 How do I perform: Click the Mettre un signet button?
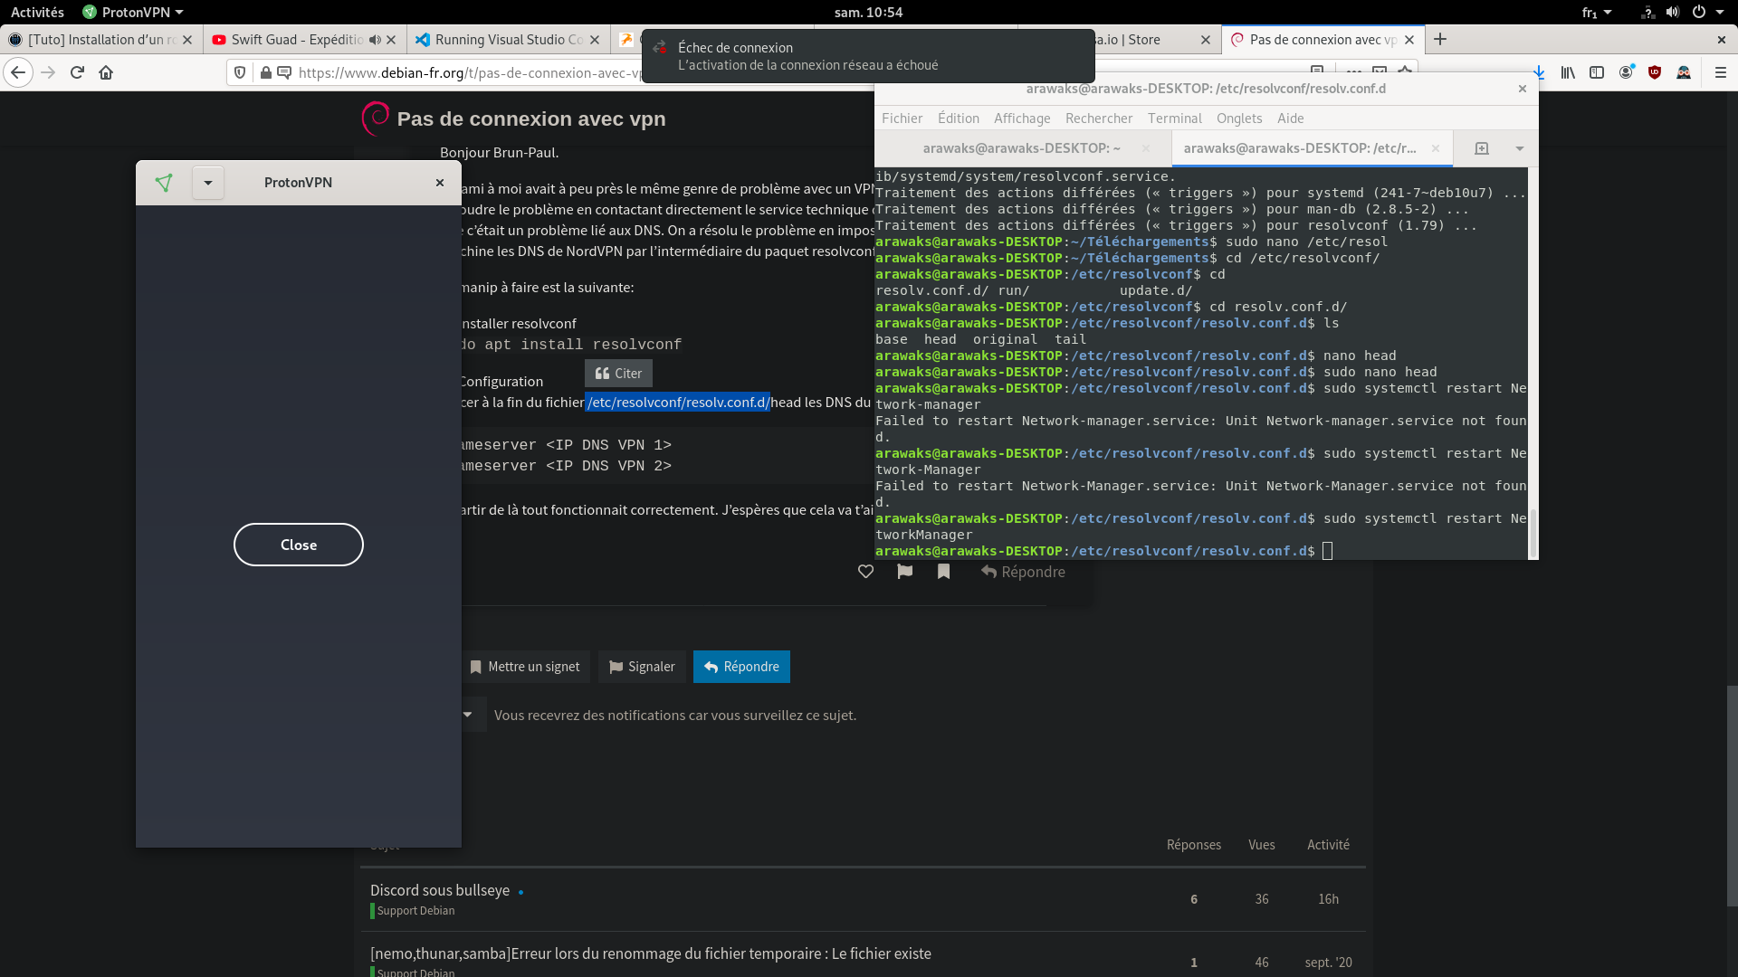[525, 667]
